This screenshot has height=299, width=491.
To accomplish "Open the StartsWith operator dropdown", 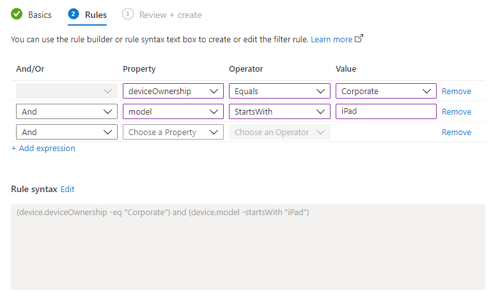I will (279, 112).
